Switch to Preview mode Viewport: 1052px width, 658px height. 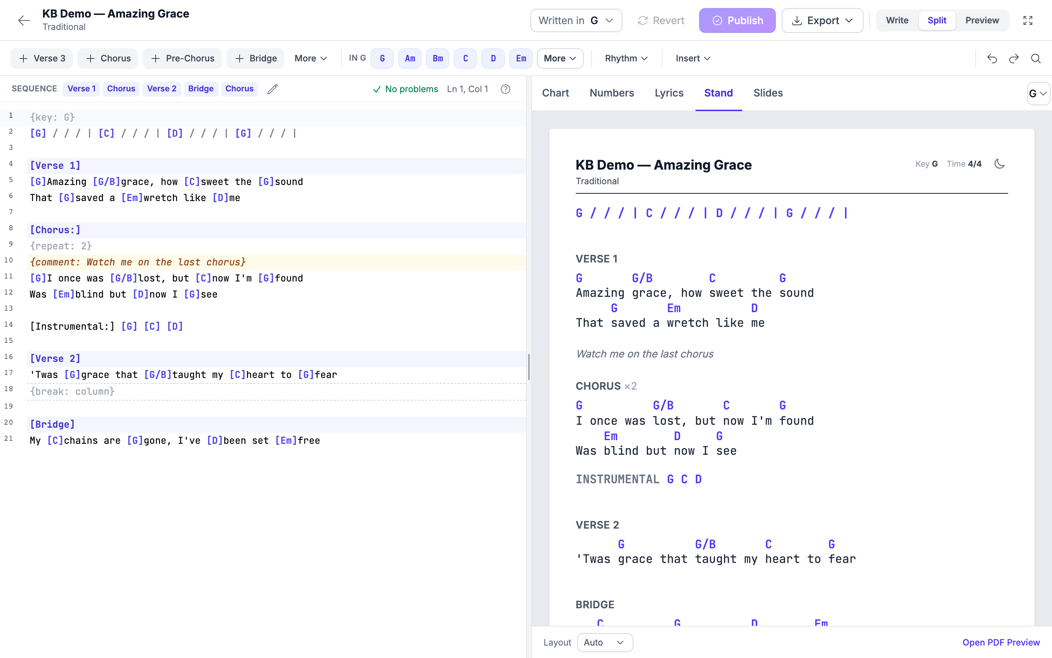pyautogui.click(x=982, y=20)
